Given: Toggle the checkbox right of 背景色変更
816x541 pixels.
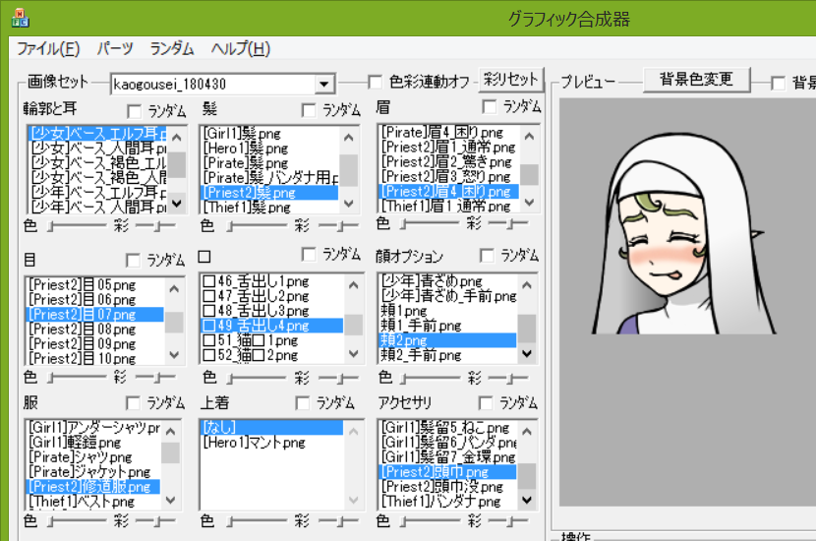Looking at the screenshot, I should [x=778, y=83].
